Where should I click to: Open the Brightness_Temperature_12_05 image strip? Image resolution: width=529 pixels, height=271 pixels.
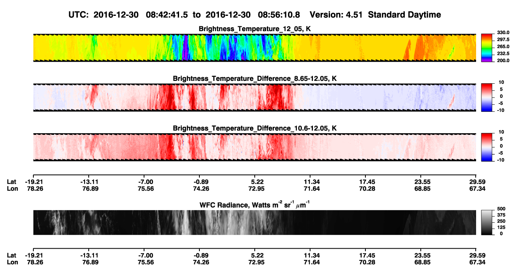255,48
